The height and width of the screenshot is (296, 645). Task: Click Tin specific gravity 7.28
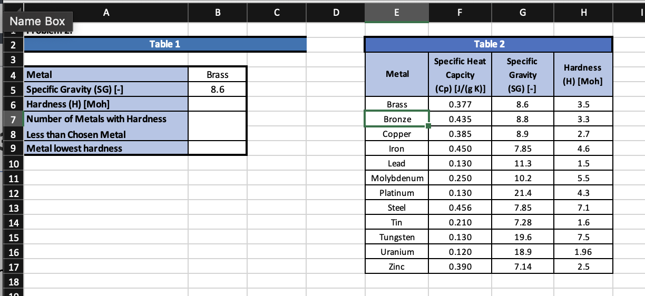[522, 222]
